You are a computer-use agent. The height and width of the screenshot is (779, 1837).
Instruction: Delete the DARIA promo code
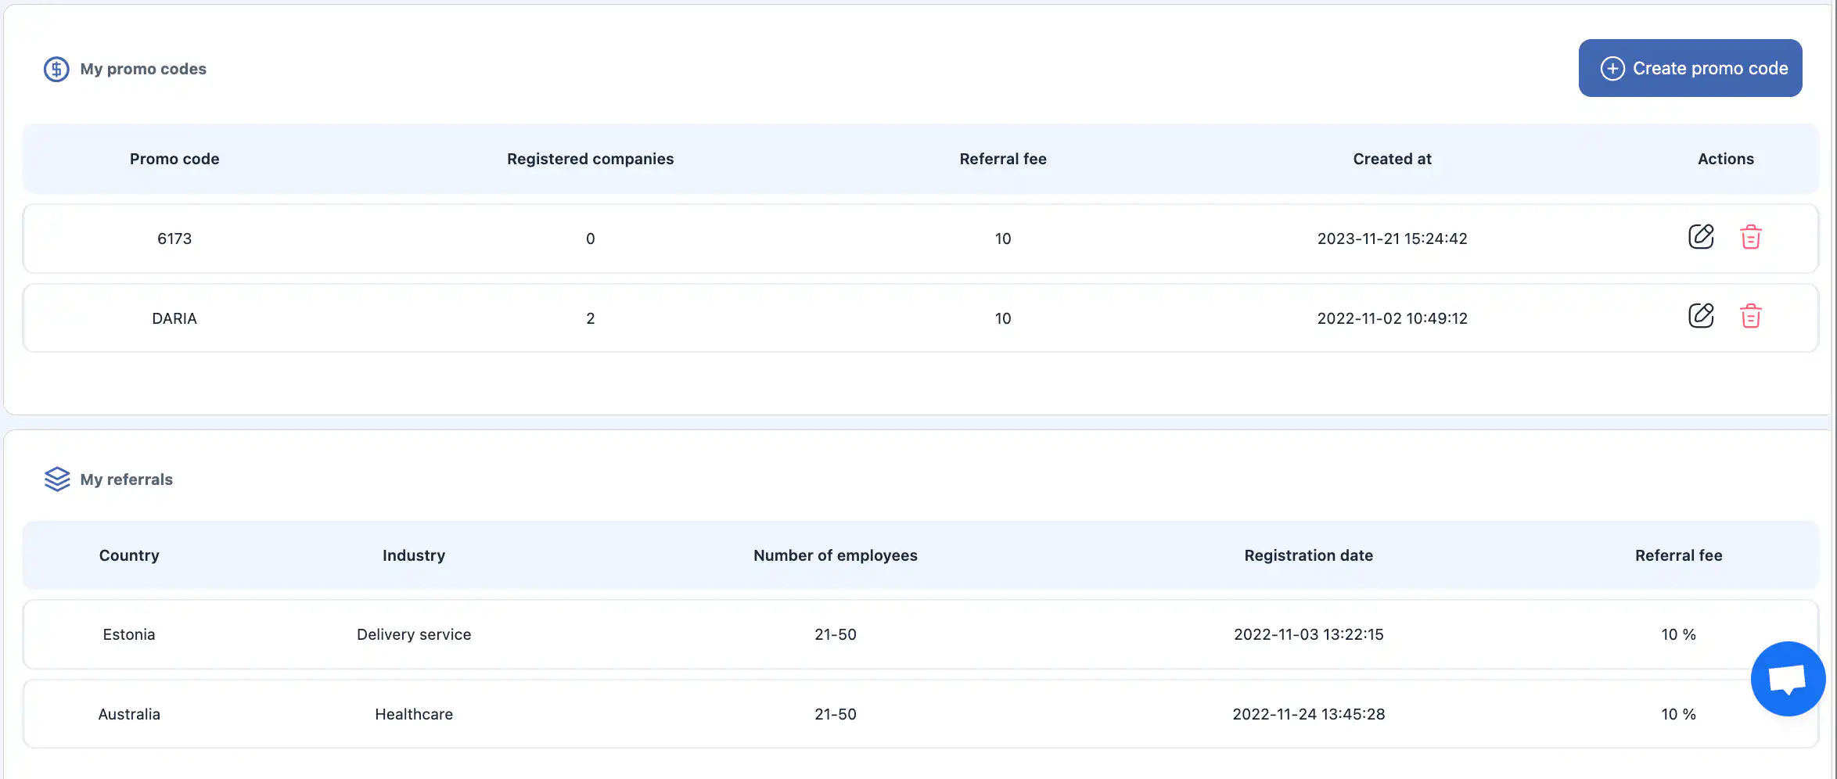tap(1750, 317)
